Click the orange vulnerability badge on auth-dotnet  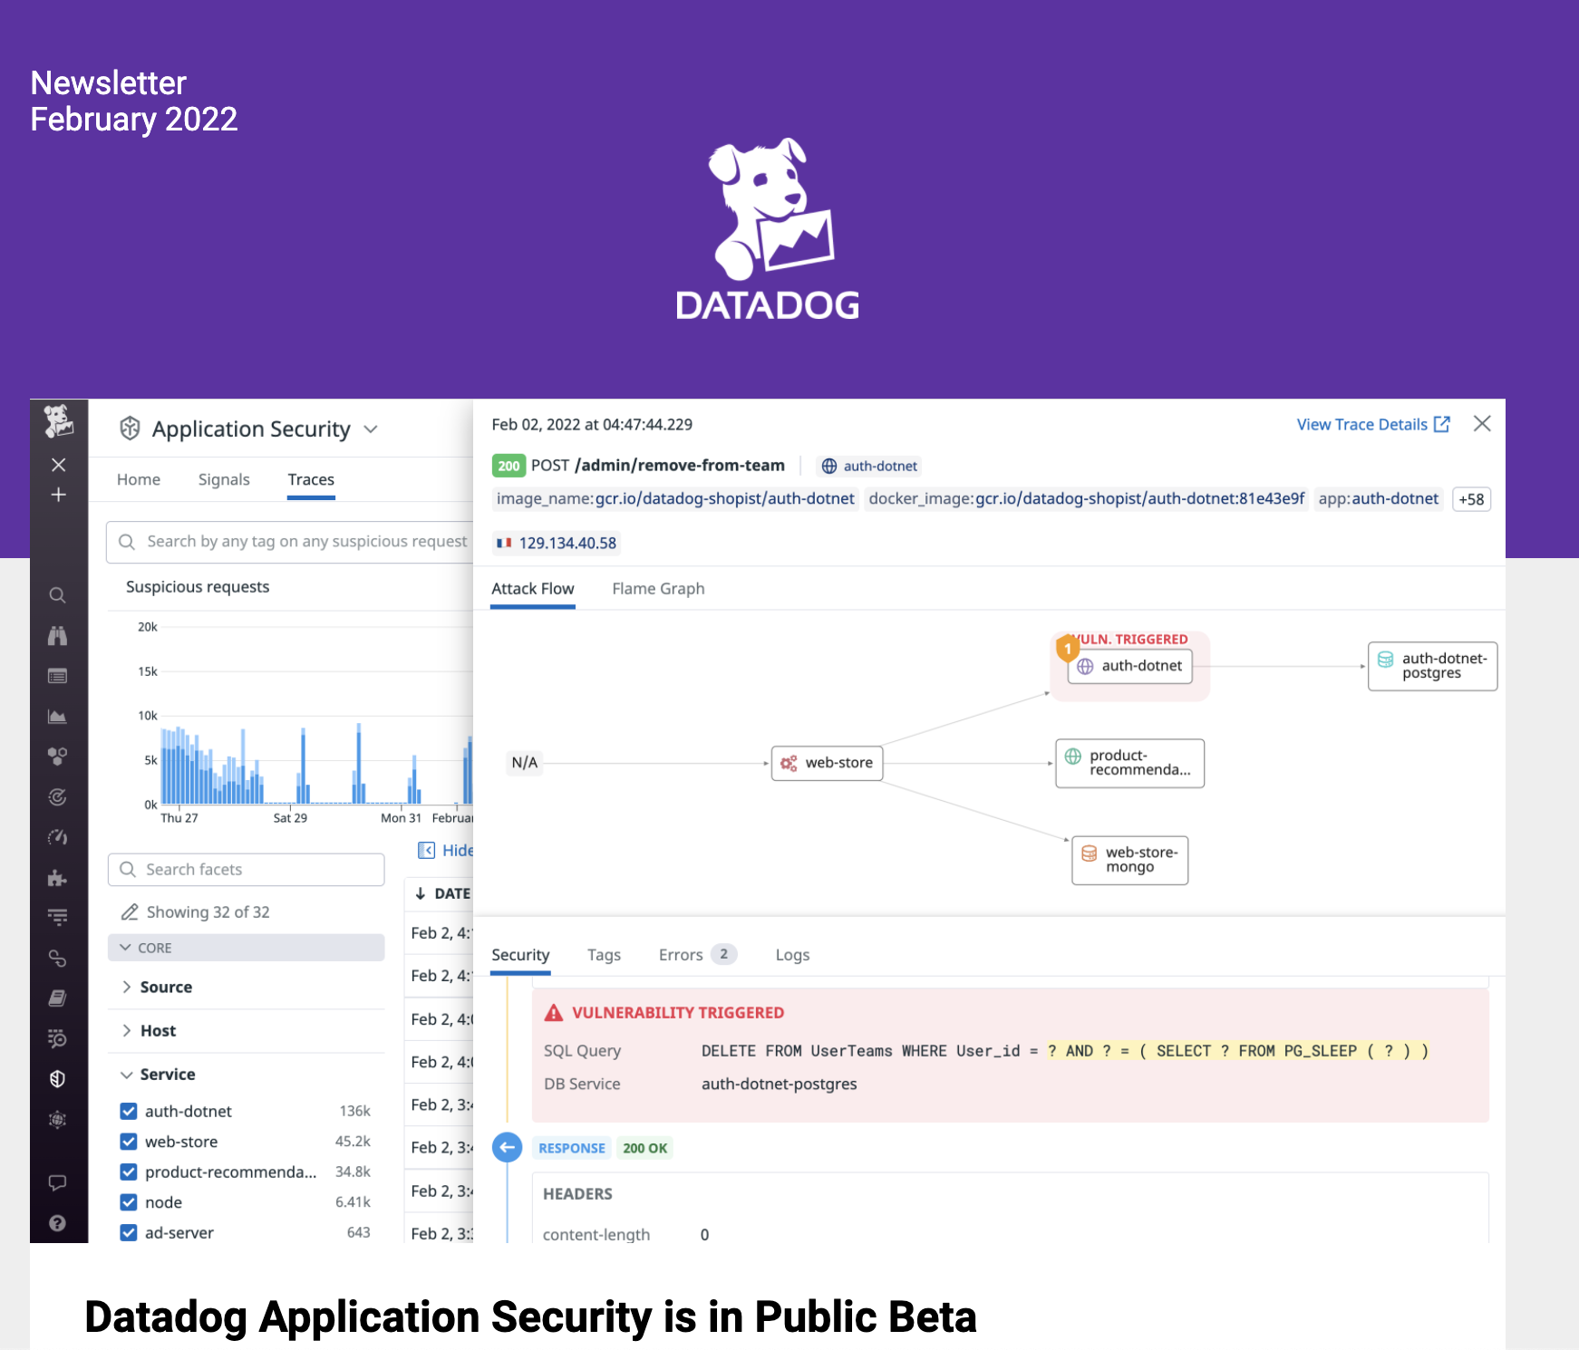1068,648
